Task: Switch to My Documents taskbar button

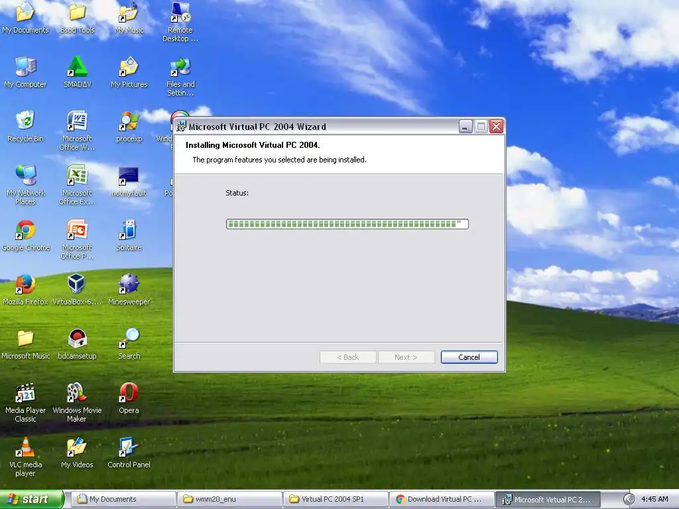Action: [123, 499]
